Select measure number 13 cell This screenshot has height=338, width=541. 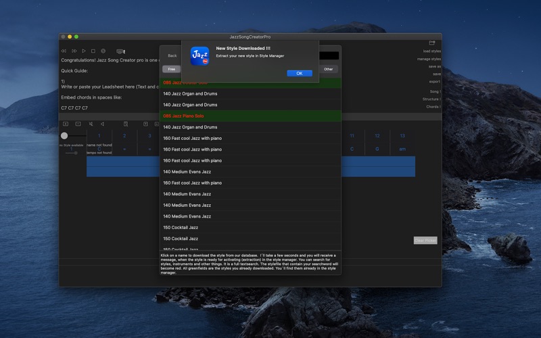pos(402,136)
